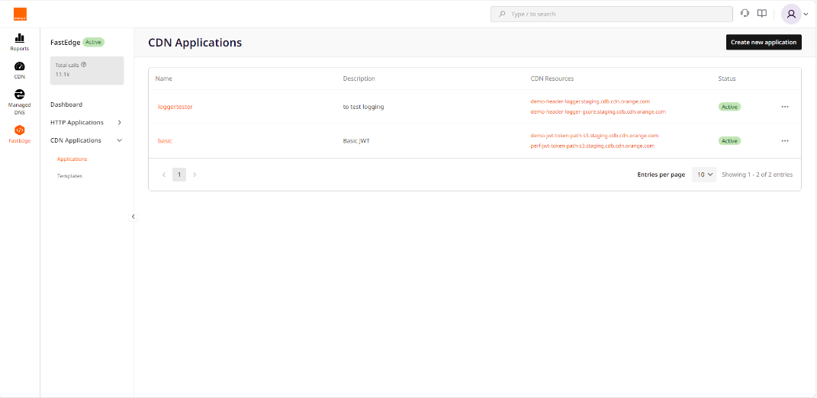
Task: Open actions menu for loggertester row
Action: coord(785,107)
